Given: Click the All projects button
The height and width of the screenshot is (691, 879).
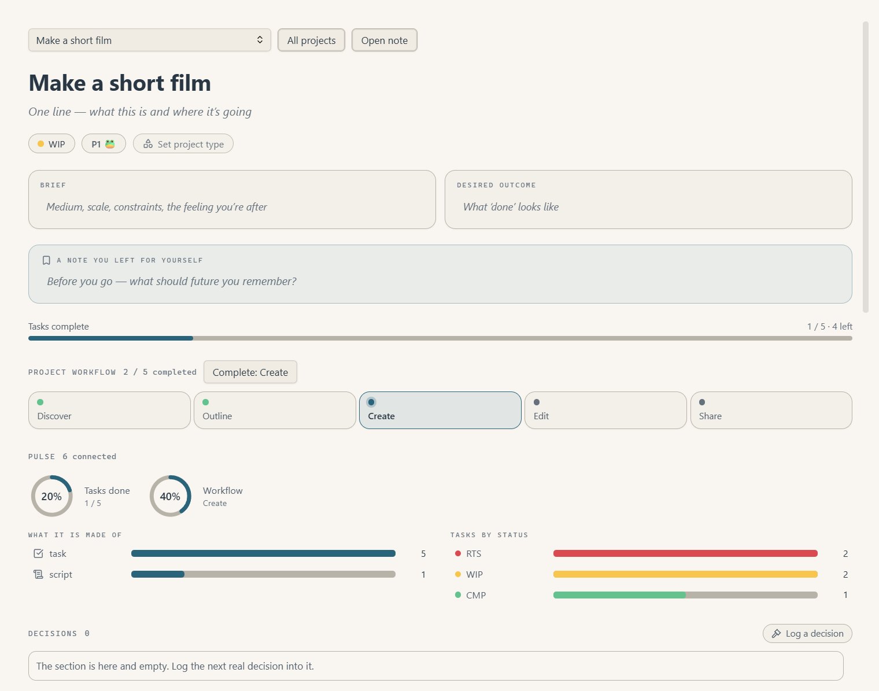Looking at the screenshot, I should point(311,40).
